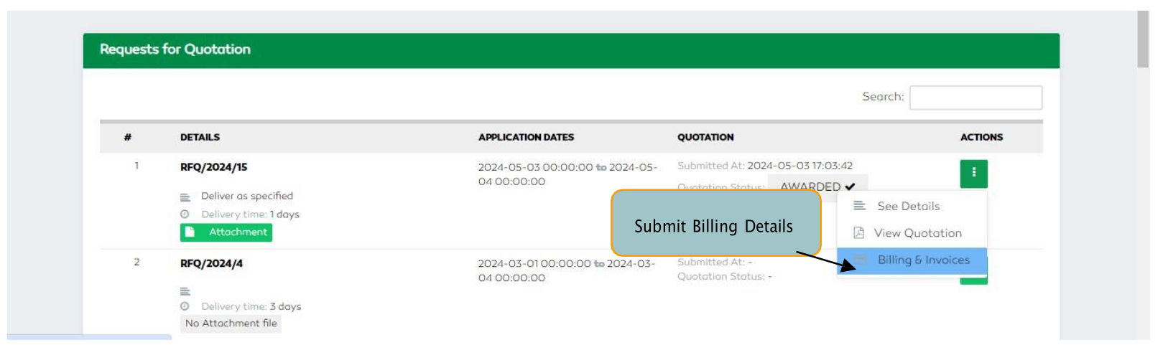Click the attachment file icon
Image resolution: width=1168 pixels, height=345 pixels.
click(190, 232)
